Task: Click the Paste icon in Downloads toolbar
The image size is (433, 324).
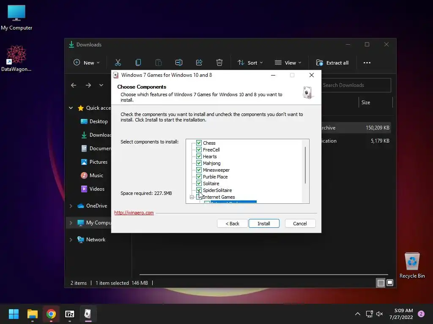Action: click(x=159, y=62)
